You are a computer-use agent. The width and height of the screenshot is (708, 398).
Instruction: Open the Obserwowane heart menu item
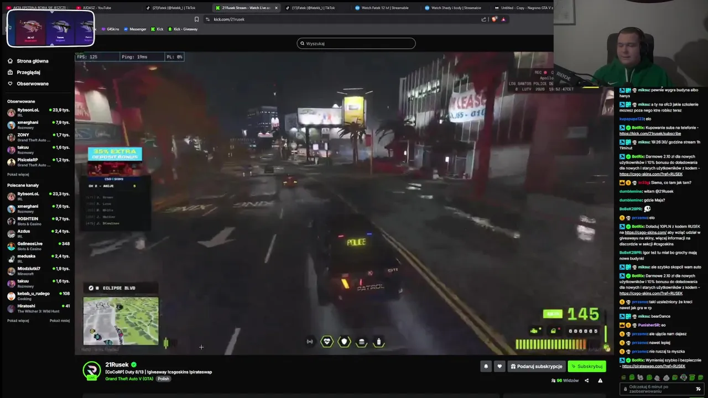click(28, 83)
